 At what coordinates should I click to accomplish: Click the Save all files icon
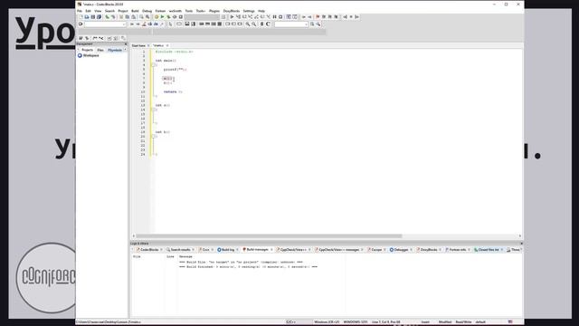(x=99, y=17)
